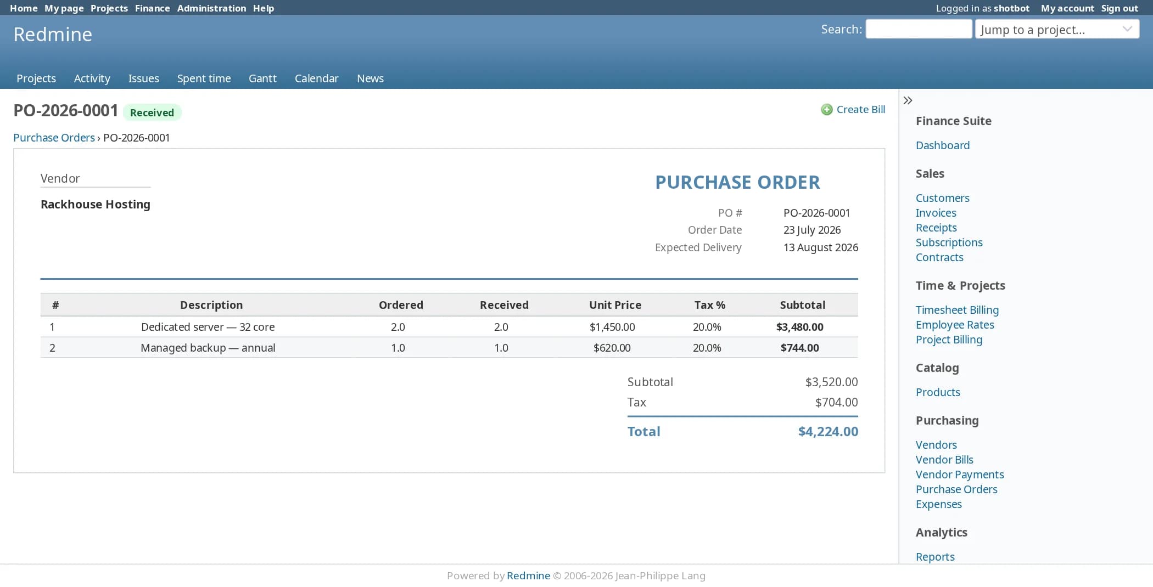Viewport: 1153px width, 587px height.
Task: Focus the Search input field
Action: click(x=919, y=29)
